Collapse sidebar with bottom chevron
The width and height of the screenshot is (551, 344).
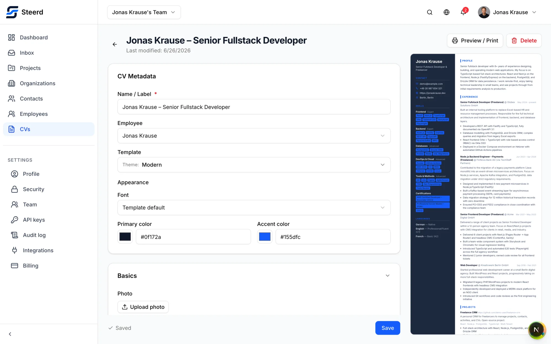10,334
